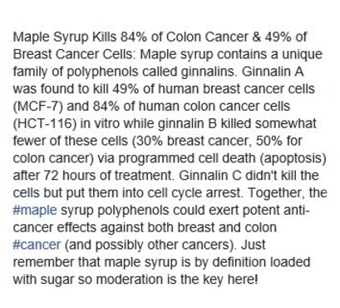340x308 pixels.
Task: Click the cell line name 'HCT-116'
Action: pyautogui.click(x=44, y=123)
